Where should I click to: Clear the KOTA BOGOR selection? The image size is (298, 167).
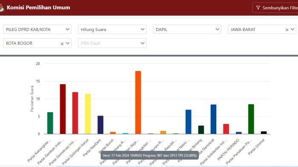62,44
